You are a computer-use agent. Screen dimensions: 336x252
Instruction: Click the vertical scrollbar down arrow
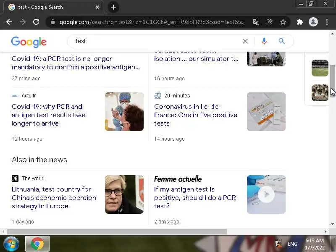coord(332,224)
